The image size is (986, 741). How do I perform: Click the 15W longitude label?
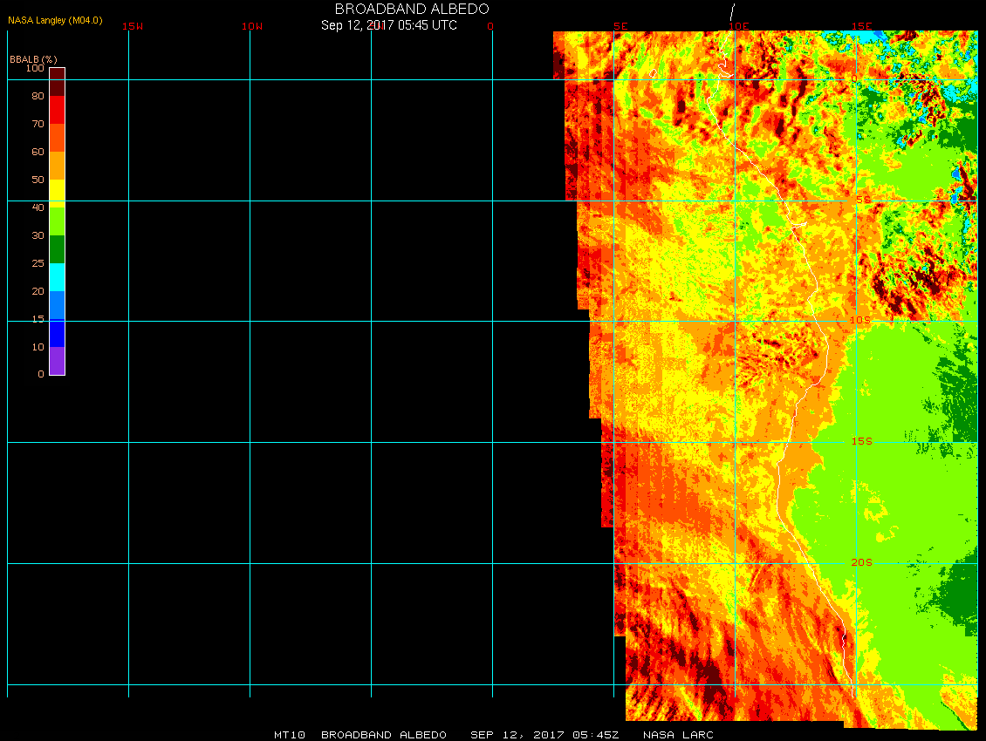click(x=133, y=26)
